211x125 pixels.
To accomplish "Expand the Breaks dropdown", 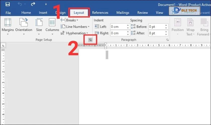I will (70, 20).
